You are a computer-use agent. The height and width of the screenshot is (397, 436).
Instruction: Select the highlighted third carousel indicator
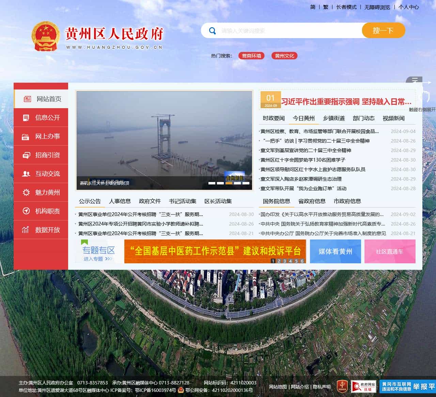[x=229, y=183]
